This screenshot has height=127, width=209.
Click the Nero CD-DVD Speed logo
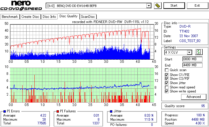21,5
